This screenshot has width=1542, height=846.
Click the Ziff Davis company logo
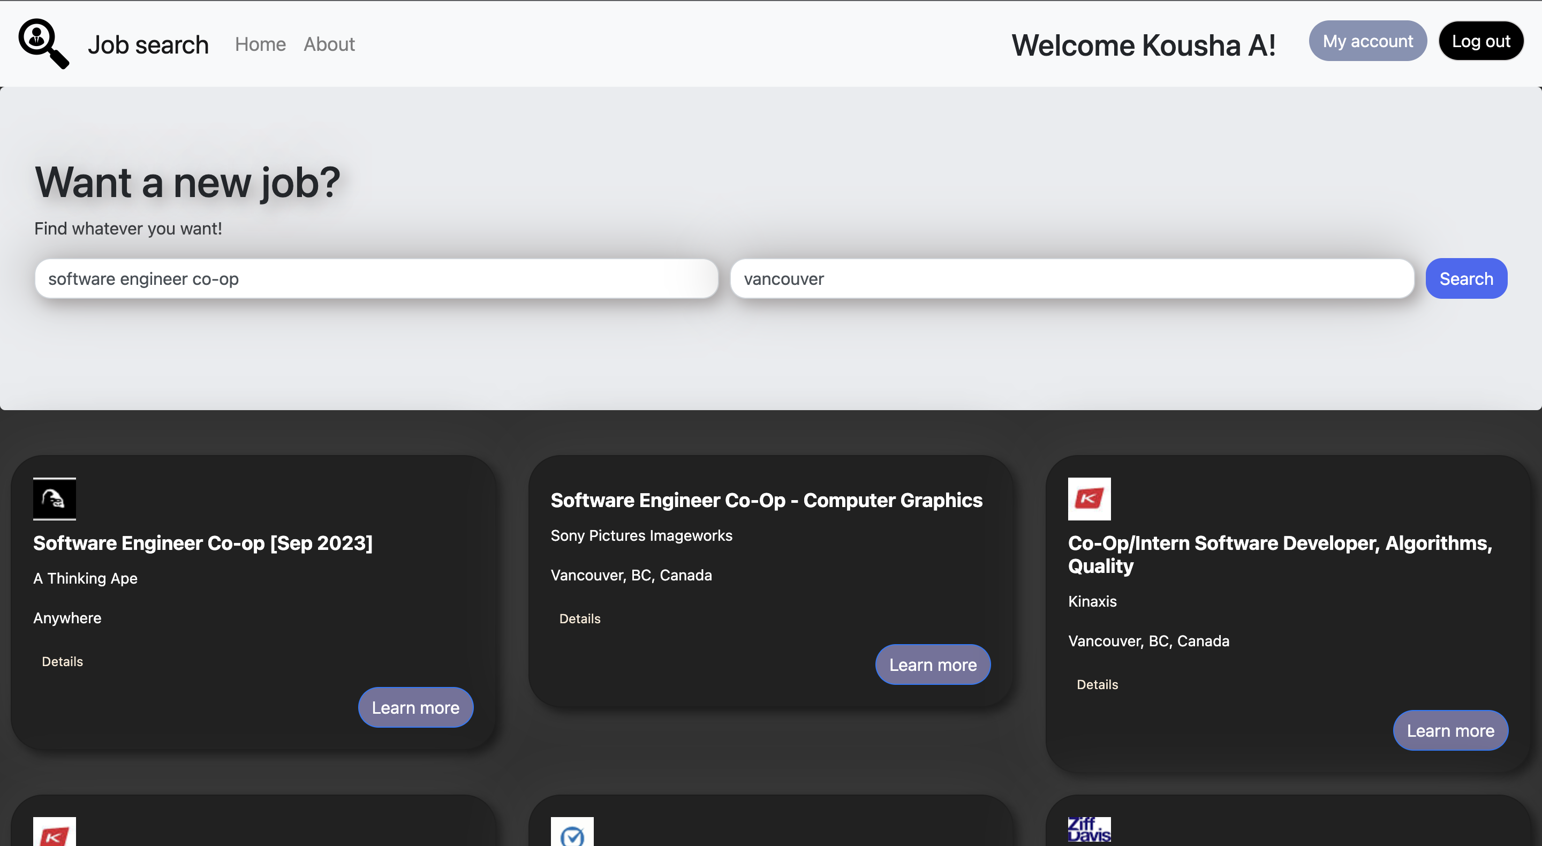click(1089, 831)
